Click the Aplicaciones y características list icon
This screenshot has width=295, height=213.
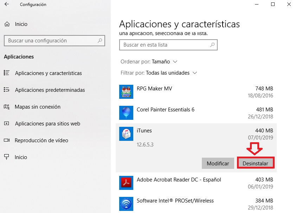click(7, 73)
